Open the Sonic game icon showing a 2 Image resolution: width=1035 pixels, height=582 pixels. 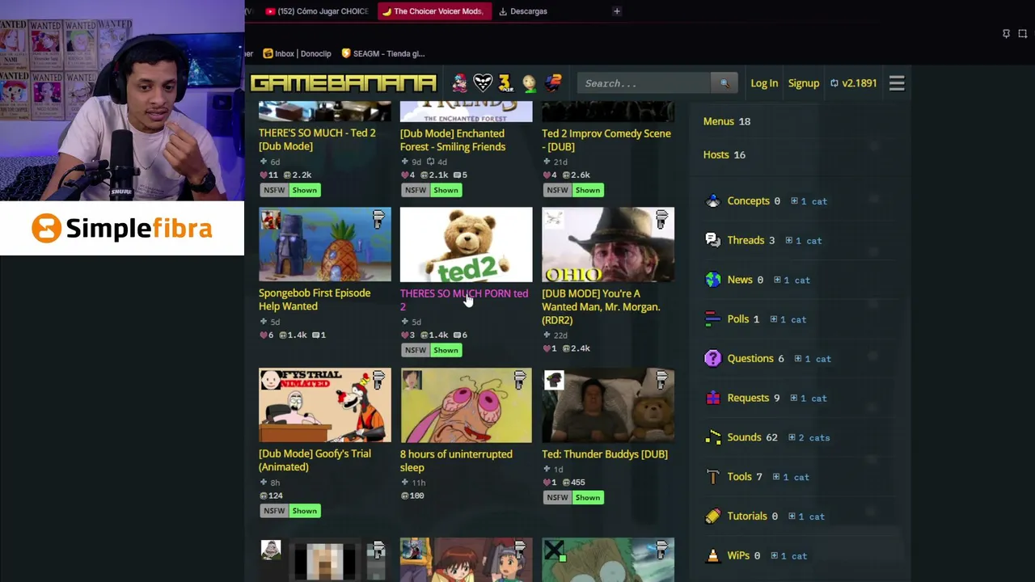coord(552,82)
